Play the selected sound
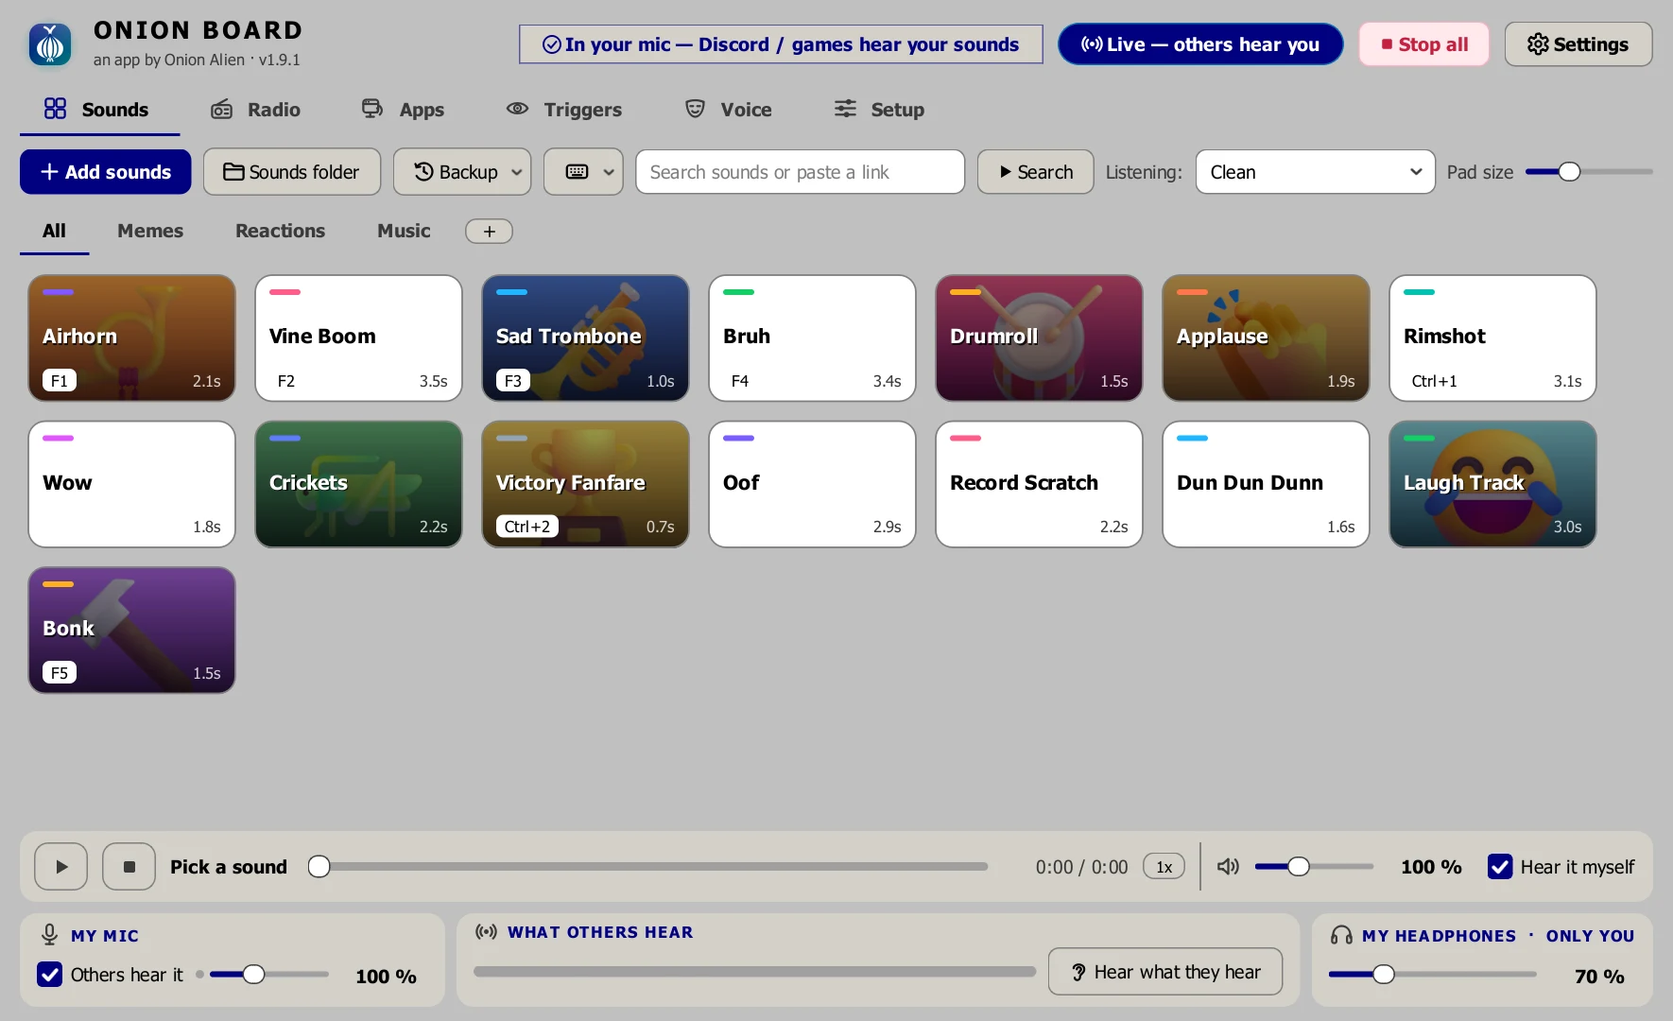The width and height of the screenshot is (1673, 1021). click(x=61, y=867)
